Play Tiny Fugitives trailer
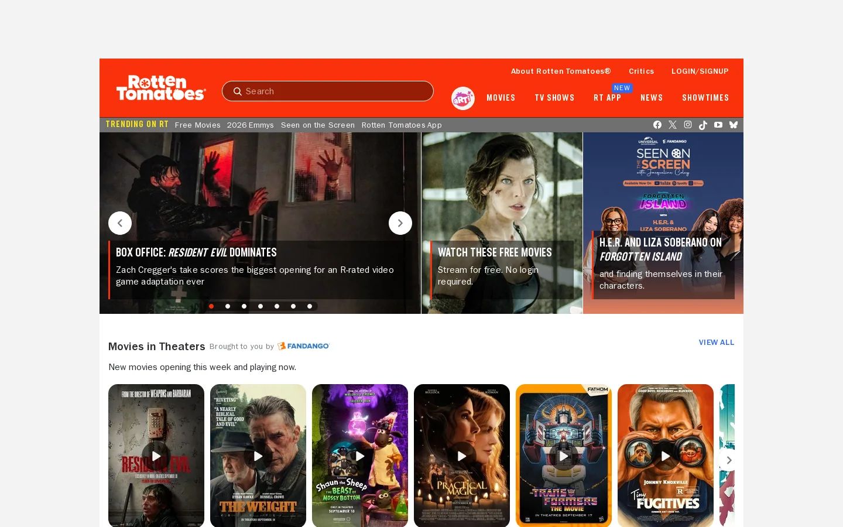843x527 pixels. (666, 456)
